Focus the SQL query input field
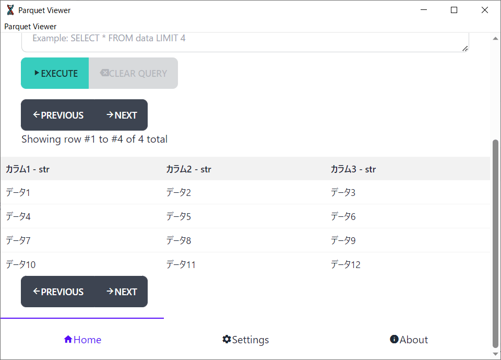The width and height of the screenshot is (501, 360). coord(245,42)
